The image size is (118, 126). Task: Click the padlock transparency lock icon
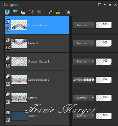click(58, 12)
